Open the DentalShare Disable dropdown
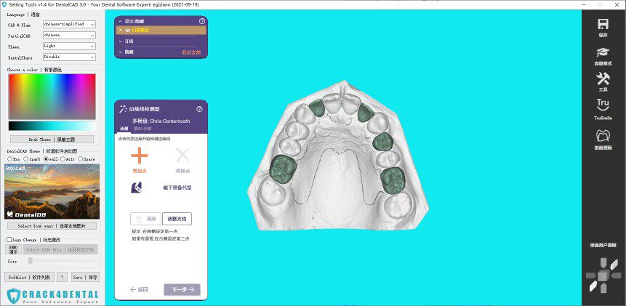This screenshot has height=306, width=626. (69, 57)
